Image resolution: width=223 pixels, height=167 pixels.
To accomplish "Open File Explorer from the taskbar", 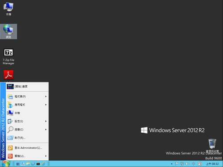I will click(x=28, y=164).
